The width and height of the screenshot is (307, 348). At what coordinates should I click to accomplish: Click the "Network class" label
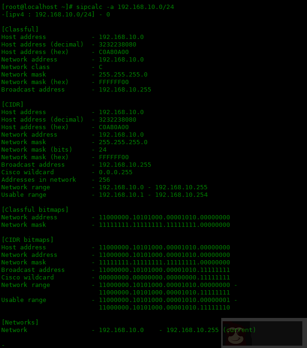25,67
